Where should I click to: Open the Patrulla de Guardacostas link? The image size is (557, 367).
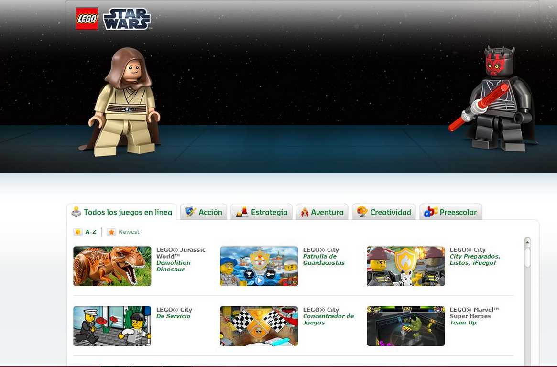click(x=323, y=259)
